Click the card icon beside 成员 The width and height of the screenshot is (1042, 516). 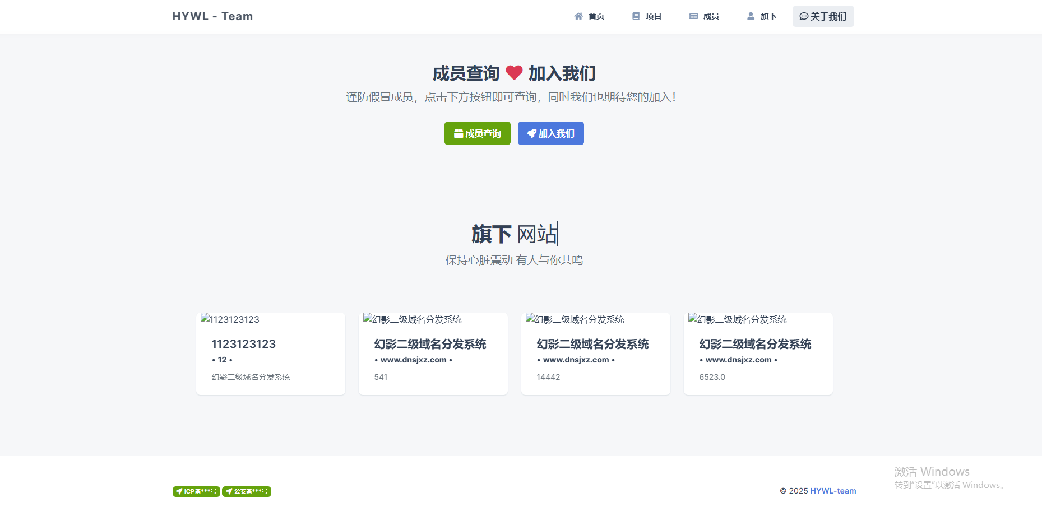pyautogui.click(x=693, y=16)
